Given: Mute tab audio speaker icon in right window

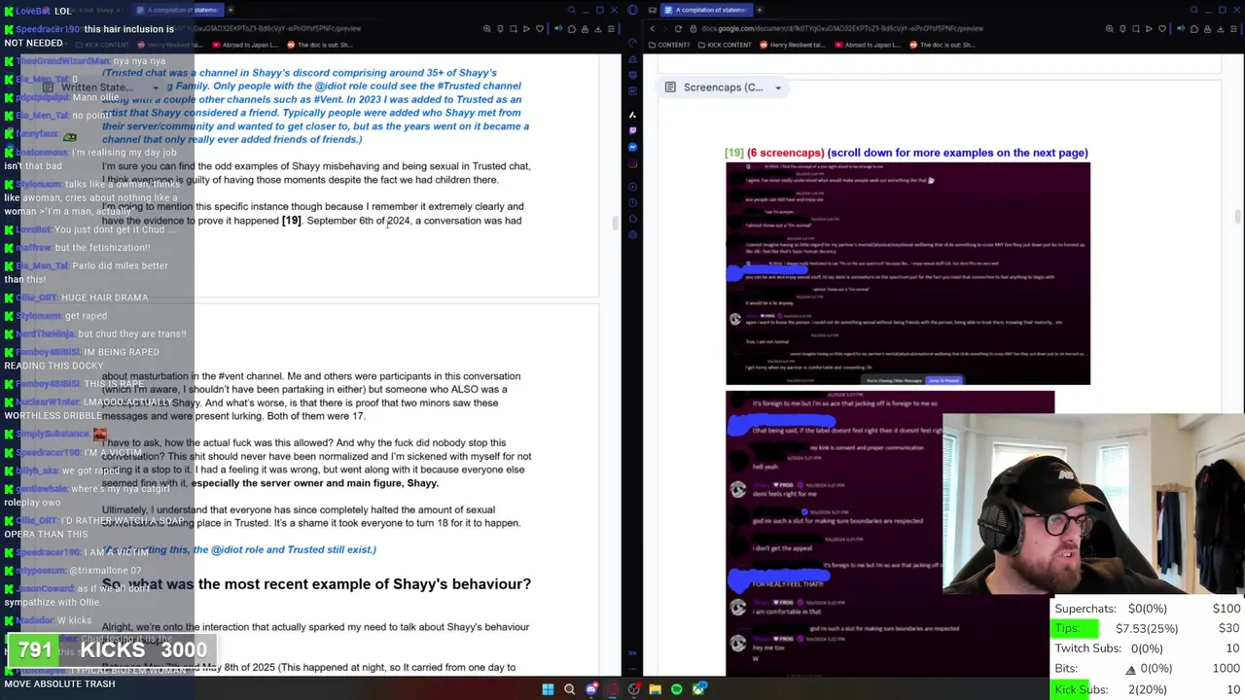Looking at the screenshot, I should pyautogui.click(x=1181, y=28).
